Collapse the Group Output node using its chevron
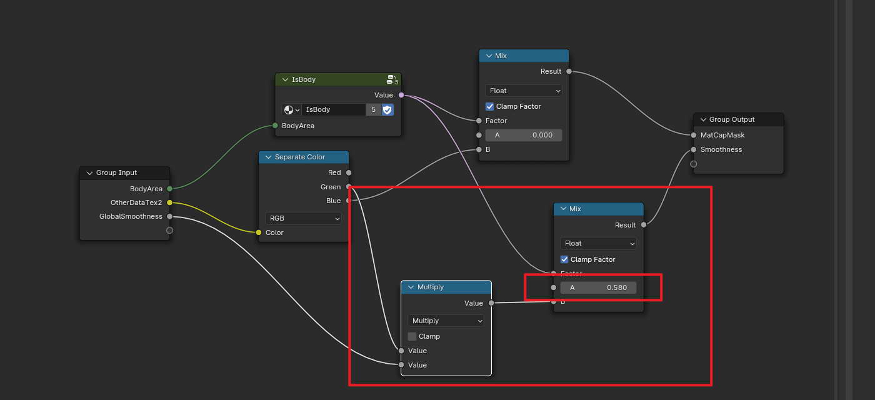Viewport: 875px width, 400px height. [x=703, y=120]
